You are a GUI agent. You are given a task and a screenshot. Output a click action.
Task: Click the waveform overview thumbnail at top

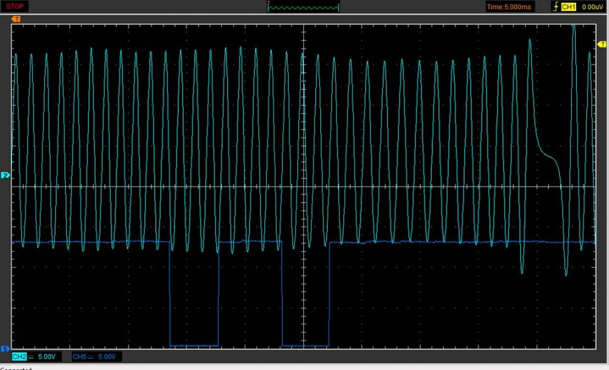click(304, 7)
